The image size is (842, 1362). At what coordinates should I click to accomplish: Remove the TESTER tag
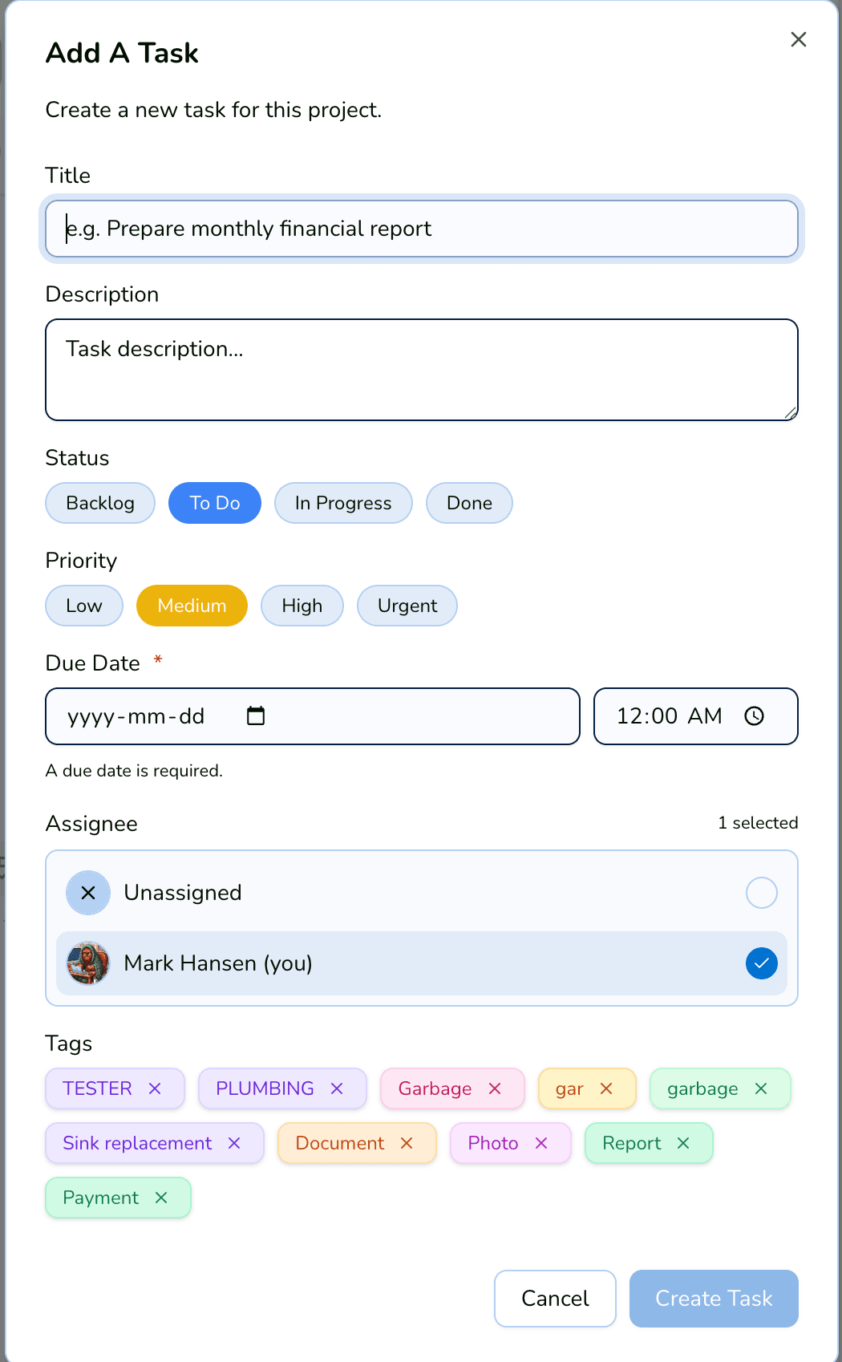point(155,1088)
